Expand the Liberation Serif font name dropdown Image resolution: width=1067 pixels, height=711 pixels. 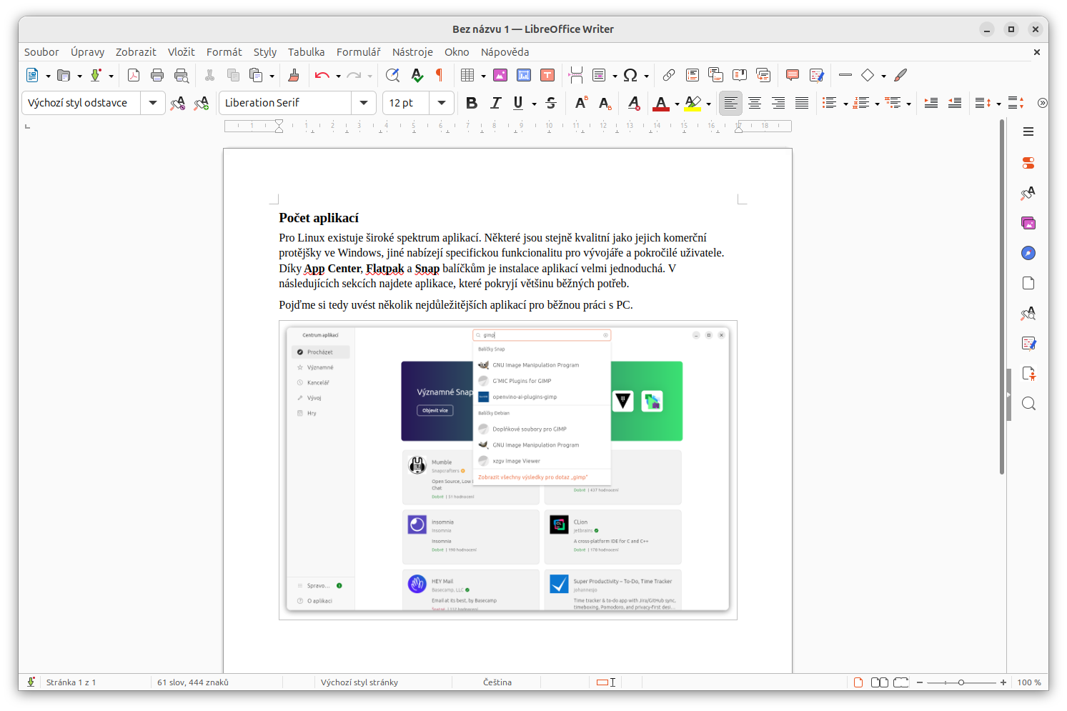point(364,103)
